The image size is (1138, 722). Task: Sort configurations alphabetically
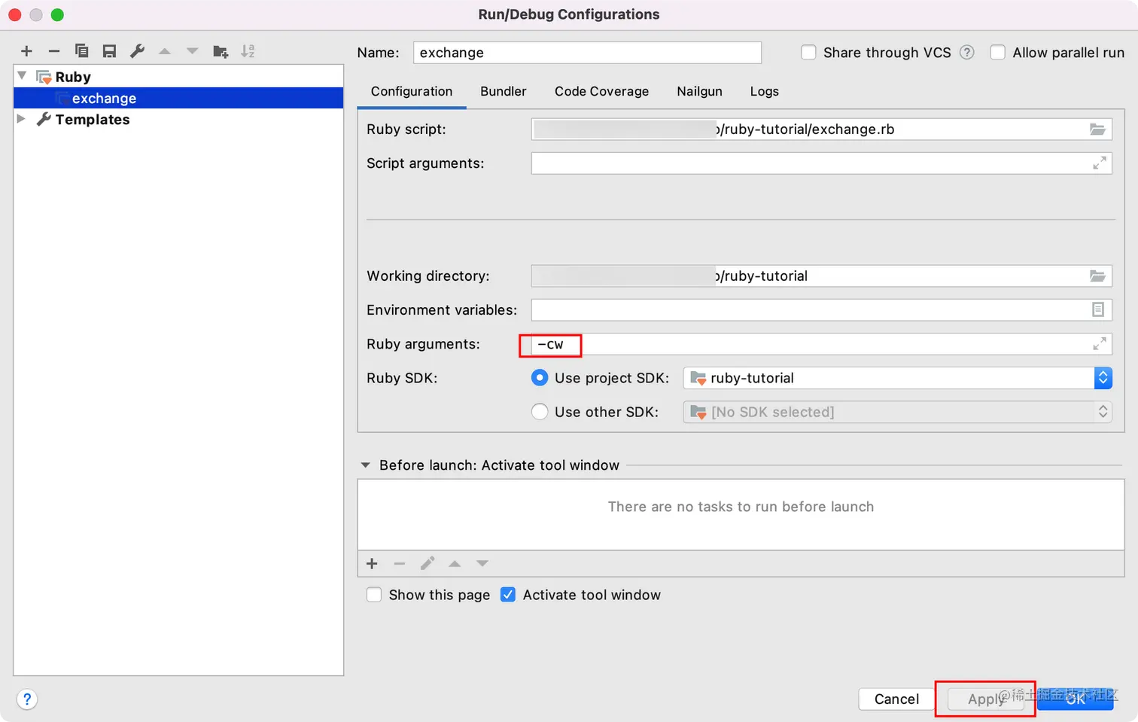248,51
